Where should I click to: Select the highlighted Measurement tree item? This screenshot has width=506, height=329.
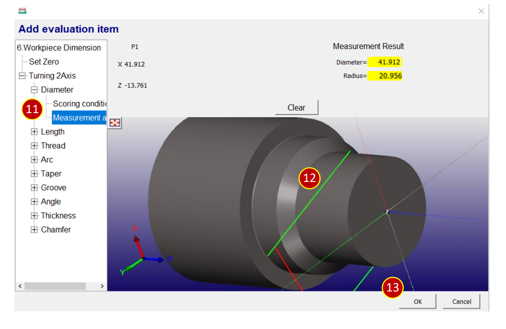(x=79, y=118)
